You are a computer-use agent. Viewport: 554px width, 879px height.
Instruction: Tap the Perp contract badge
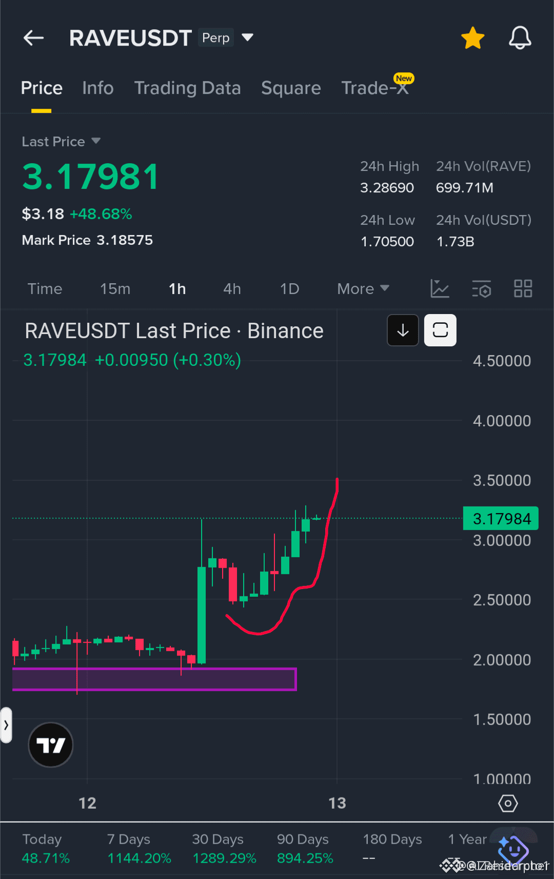pos(216,37)
